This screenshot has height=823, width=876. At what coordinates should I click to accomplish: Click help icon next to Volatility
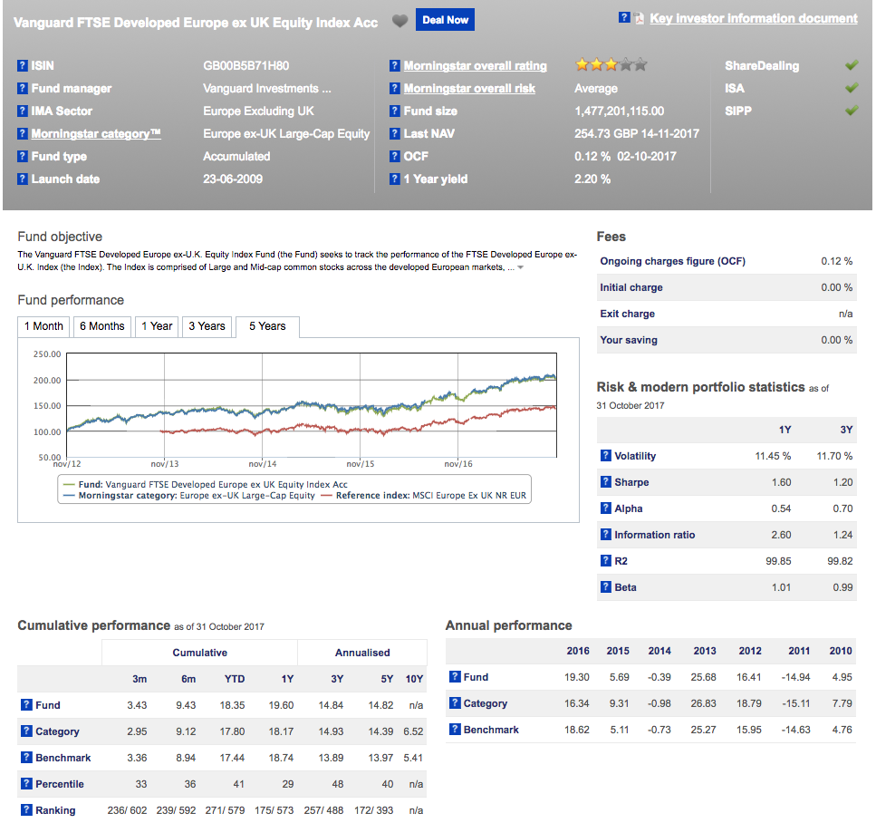[605, 456]
